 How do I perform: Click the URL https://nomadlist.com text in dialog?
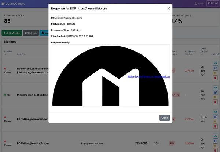click(x=70, y=18)
